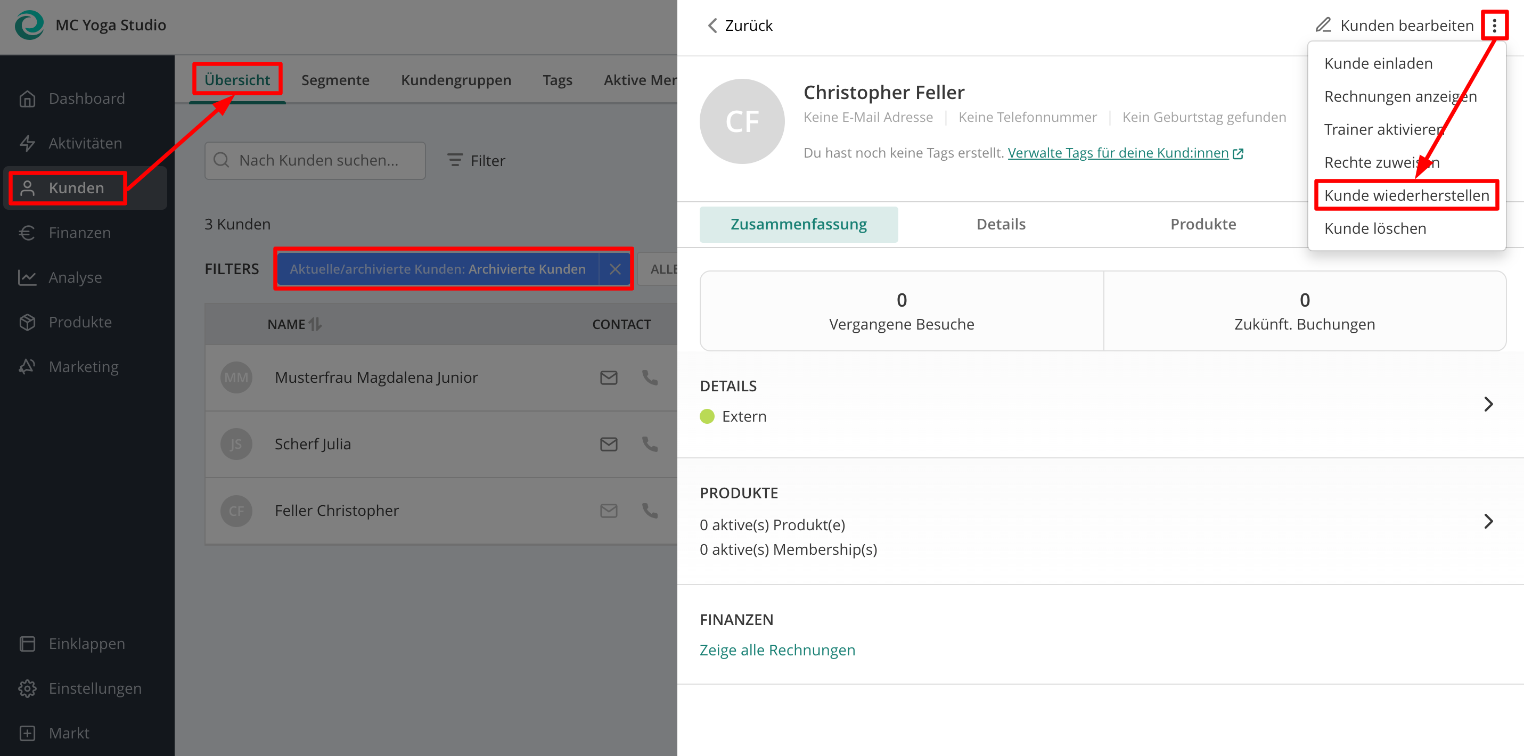Click the Filter icon button
Viewport: 1524px width, 756px height.
point(476,160)
